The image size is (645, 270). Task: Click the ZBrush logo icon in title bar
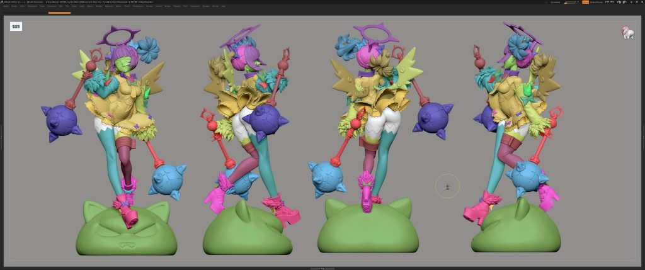[2, 2]
